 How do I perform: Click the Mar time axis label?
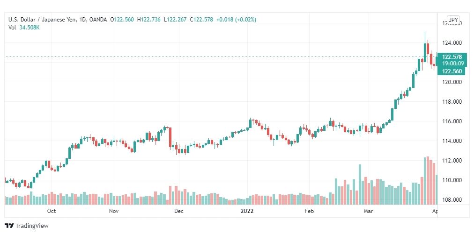(x=368, y=211)
